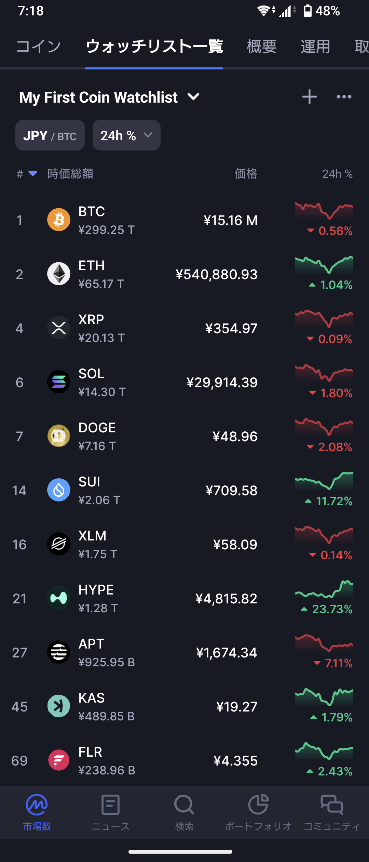Open the three-dot more options menu

[x=344, y=97]
